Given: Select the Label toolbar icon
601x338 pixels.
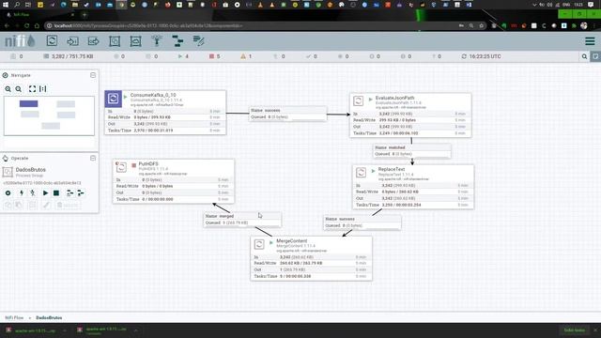Looking at the screenshot, I should [198, 40].
